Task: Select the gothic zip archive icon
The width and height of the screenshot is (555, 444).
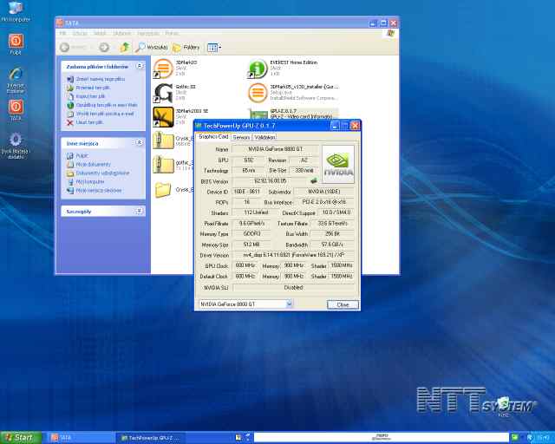Action: 164,165
